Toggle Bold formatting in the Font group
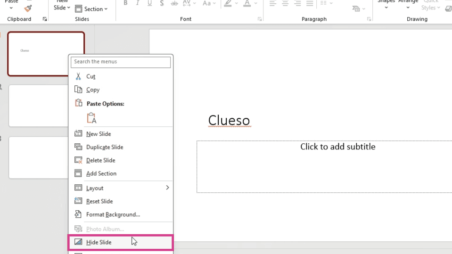Screen dimensions: 452x254 tap(125, 3)
